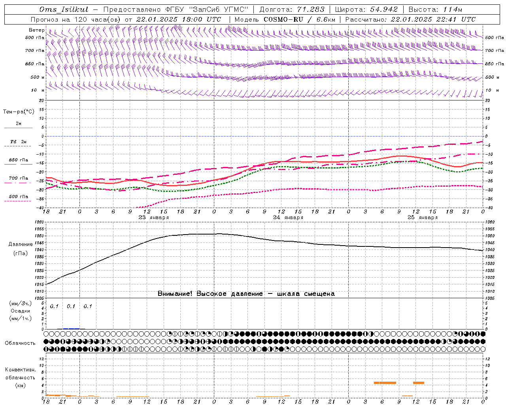Select the forecast start 22.01.2025 18:00 UTC text

coord(179,19)
